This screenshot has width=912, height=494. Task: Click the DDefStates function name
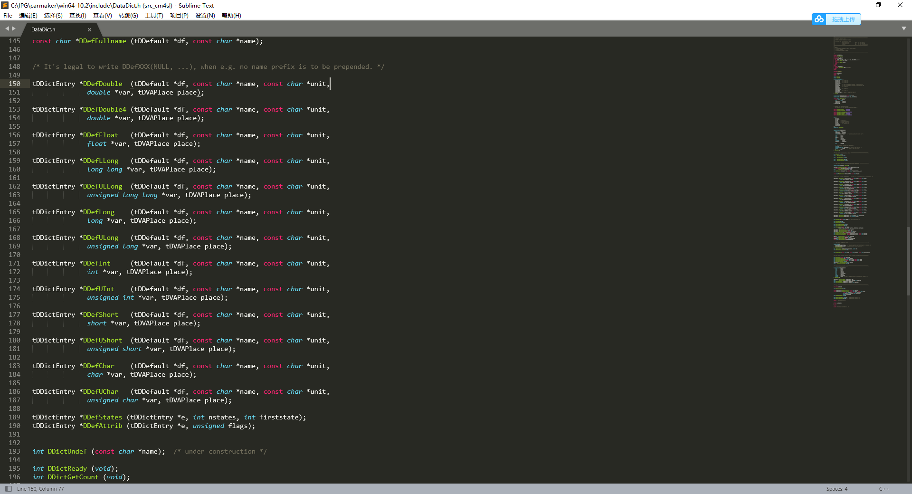coord(103,418)
